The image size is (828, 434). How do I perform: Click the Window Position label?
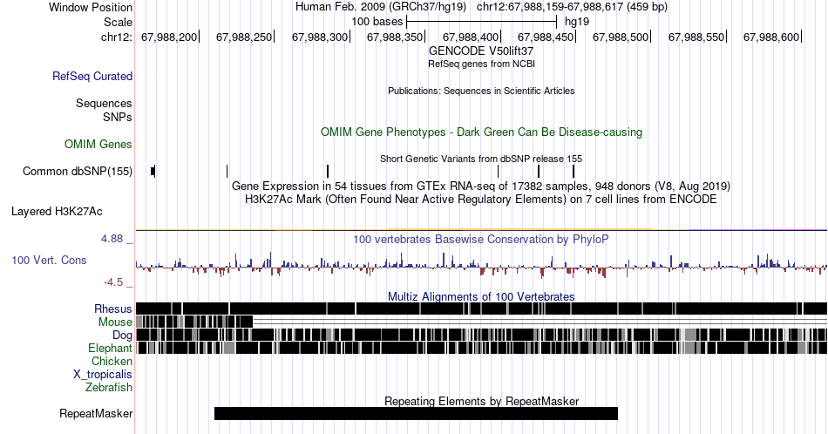pyautogui.click(x=91, y=7)
